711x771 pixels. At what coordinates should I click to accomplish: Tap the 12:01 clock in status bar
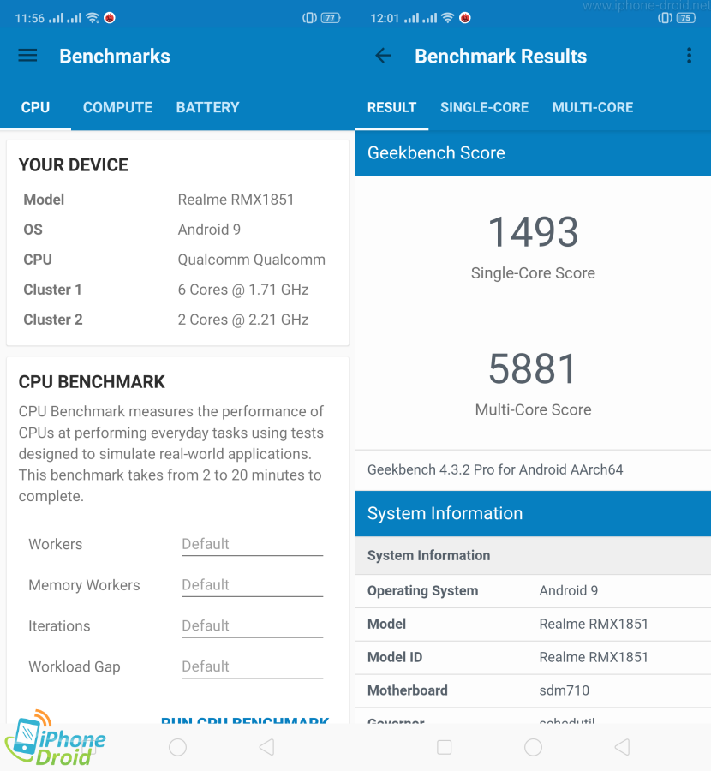point(385,18)
